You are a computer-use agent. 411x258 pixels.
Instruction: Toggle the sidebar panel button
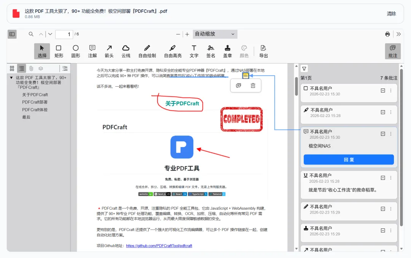click(x=12, y=34)
